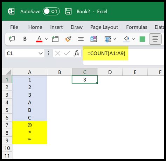
Task: Click the Insert sheet/table icon
Action: tap(55, 39)
